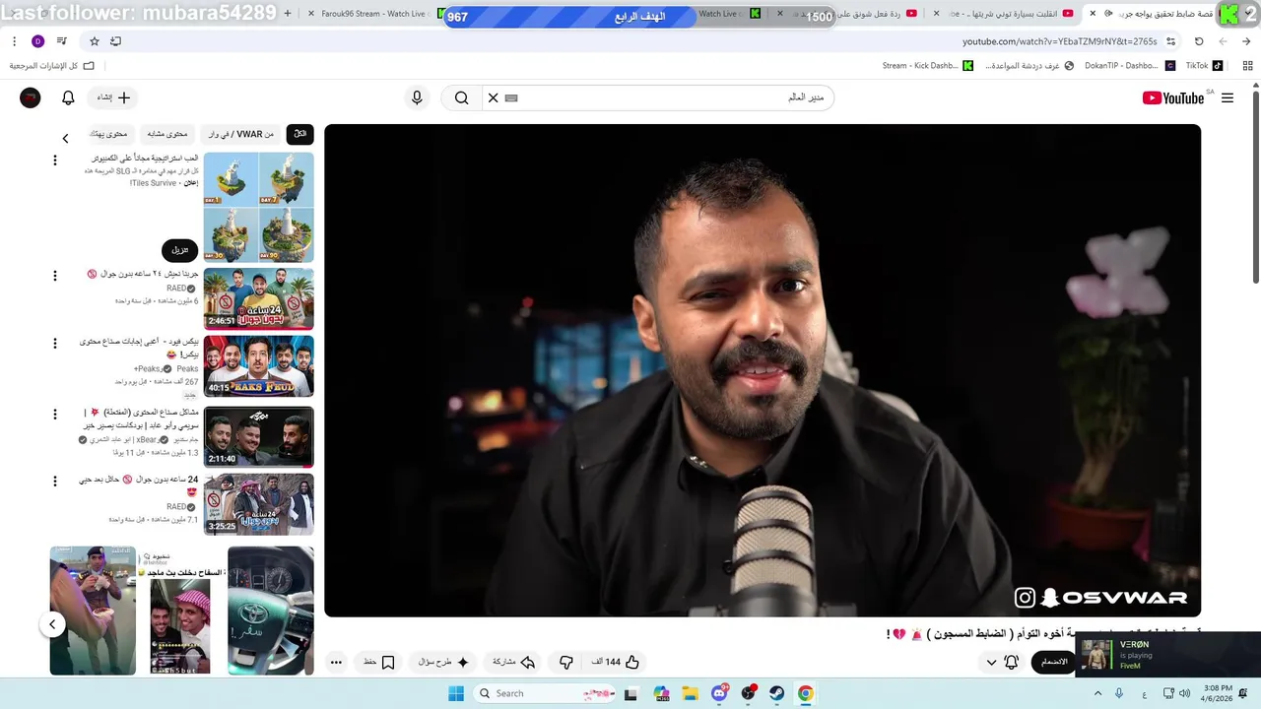Open the غرف دردشة المواعدة bookmark
This screenshot has width=1261, height=709.
point(1029,66)
